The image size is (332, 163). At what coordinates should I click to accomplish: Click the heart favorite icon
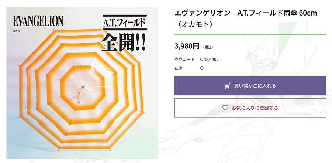(225, 108)
